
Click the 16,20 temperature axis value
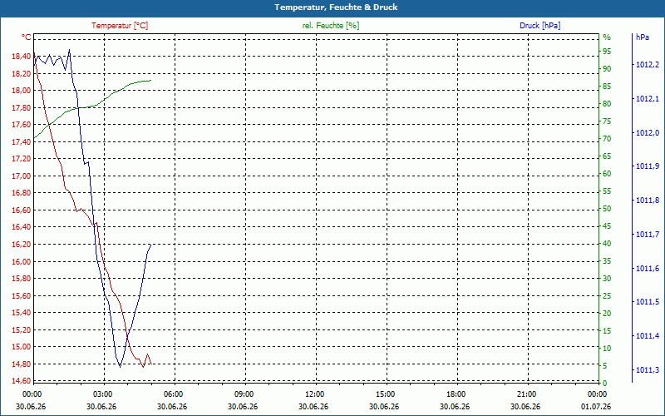click(22, 245)
